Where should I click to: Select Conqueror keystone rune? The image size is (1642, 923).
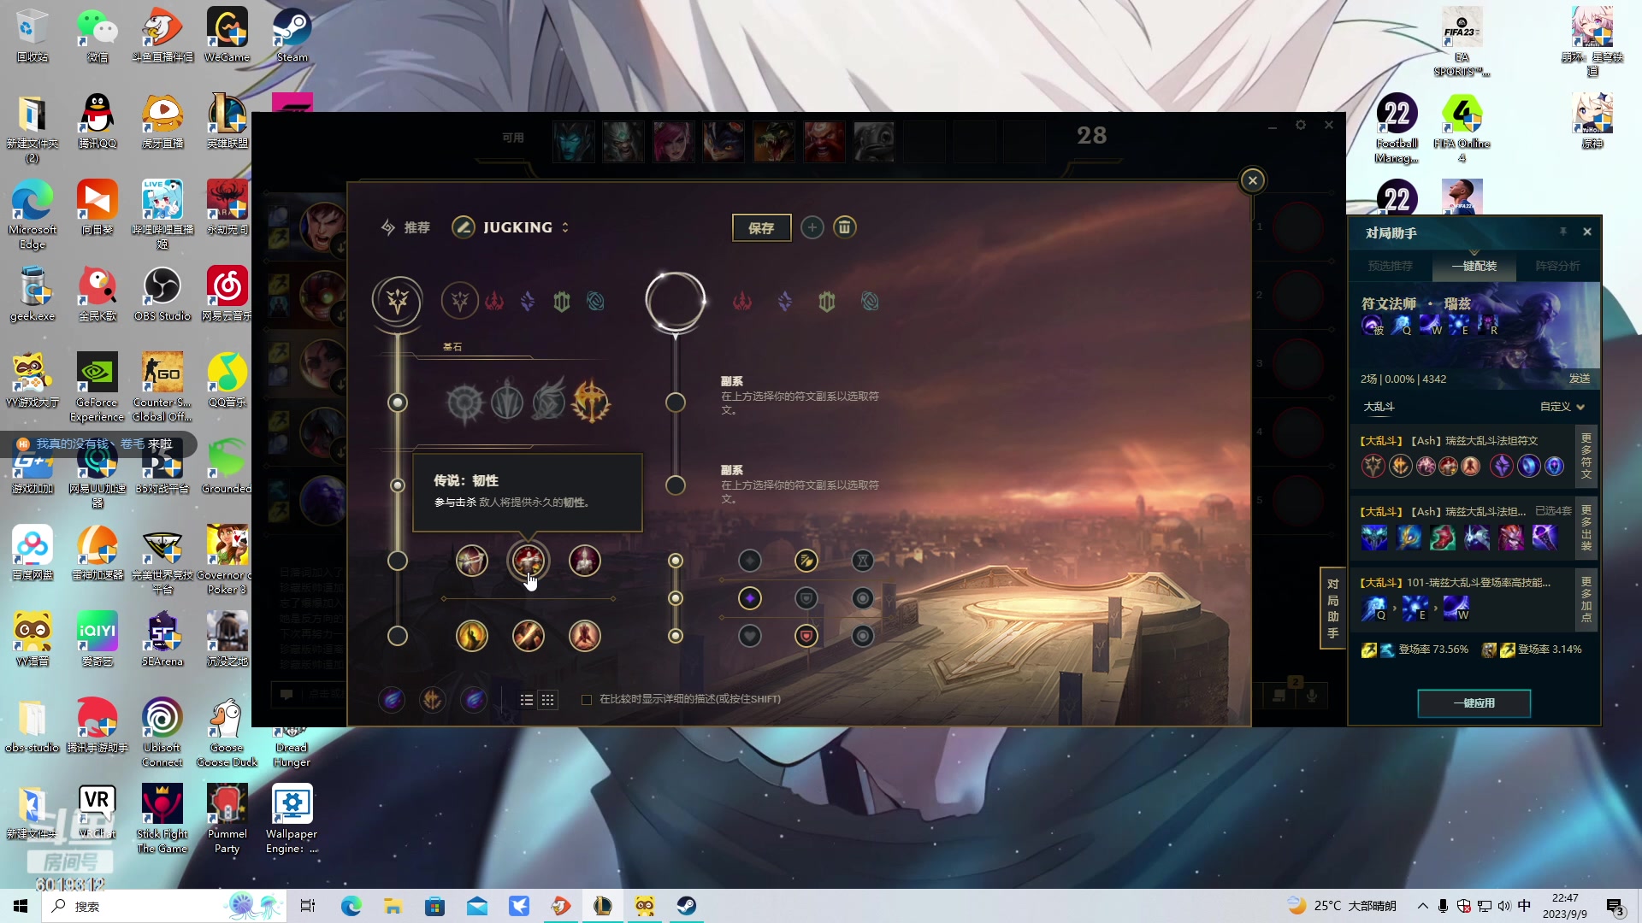(591, 402)
